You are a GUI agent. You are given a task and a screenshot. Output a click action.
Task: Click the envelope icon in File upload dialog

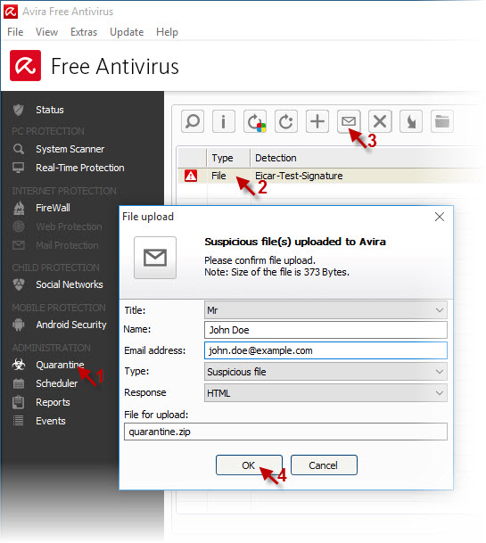(155, 258)
